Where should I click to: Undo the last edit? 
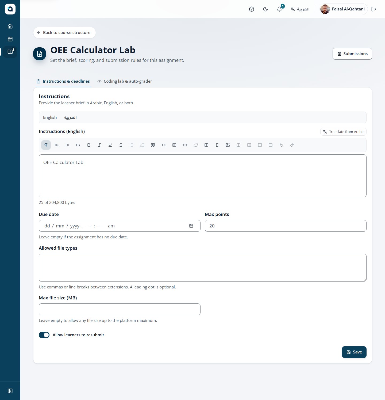pos(281,145)
